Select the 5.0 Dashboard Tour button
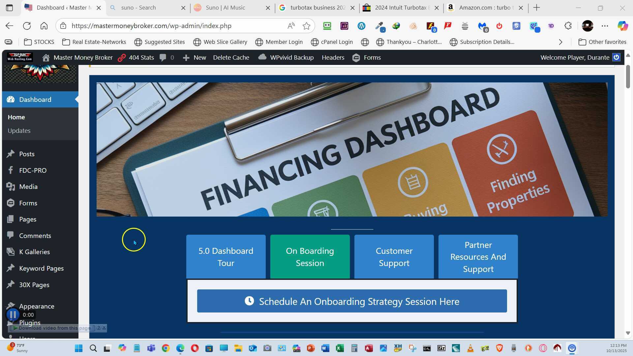This screenshot has height=356, width=633. pos(226,257)
